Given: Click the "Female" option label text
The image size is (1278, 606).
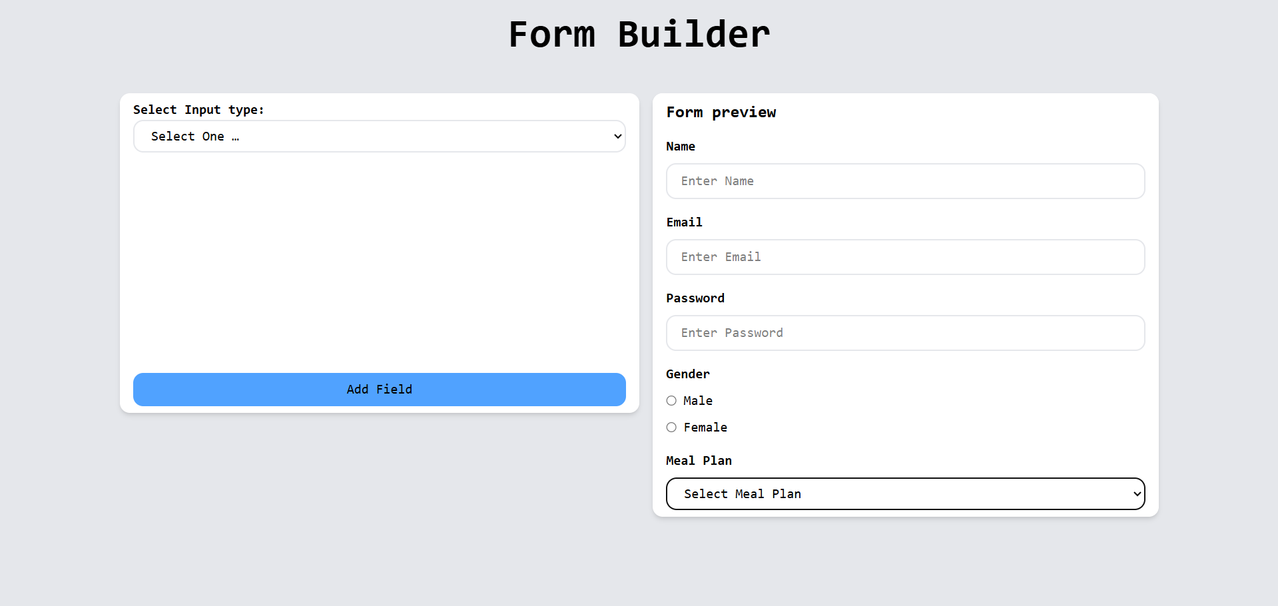Looking at the screenshot, I should point(705,428).
